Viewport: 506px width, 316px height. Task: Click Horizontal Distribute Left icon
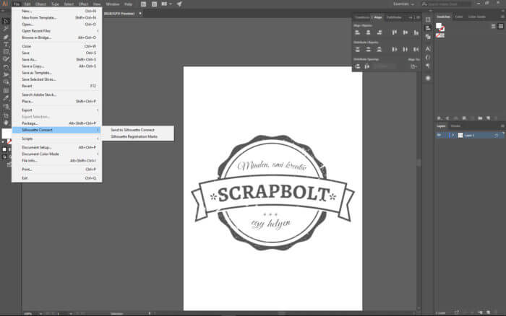(x=395, y=49)
